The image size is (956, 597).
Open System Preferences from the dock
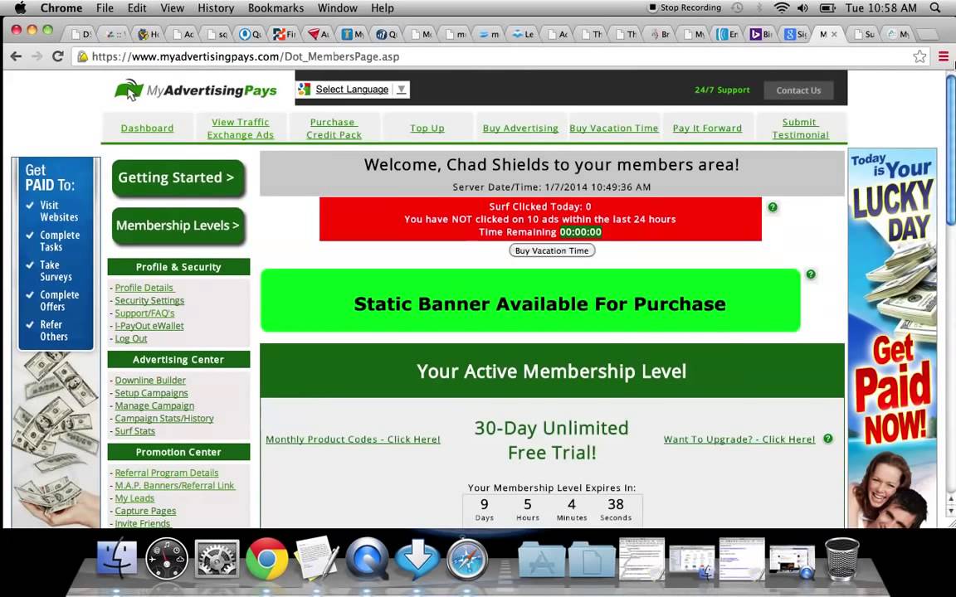point(217,558)
